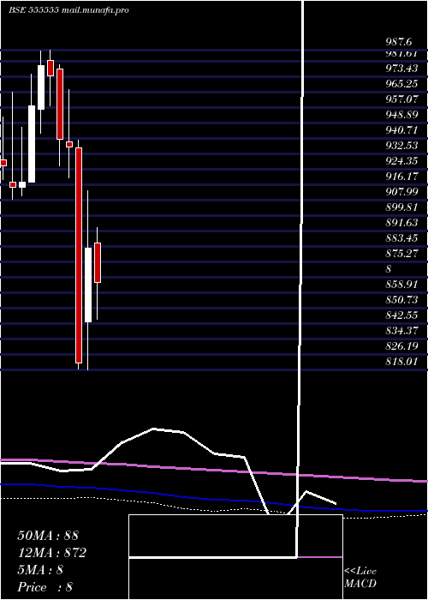This screenshot has height=600, width=428.
Task: Click the Live MACD label
Action: pyautogui.click(x=360, y=577)
